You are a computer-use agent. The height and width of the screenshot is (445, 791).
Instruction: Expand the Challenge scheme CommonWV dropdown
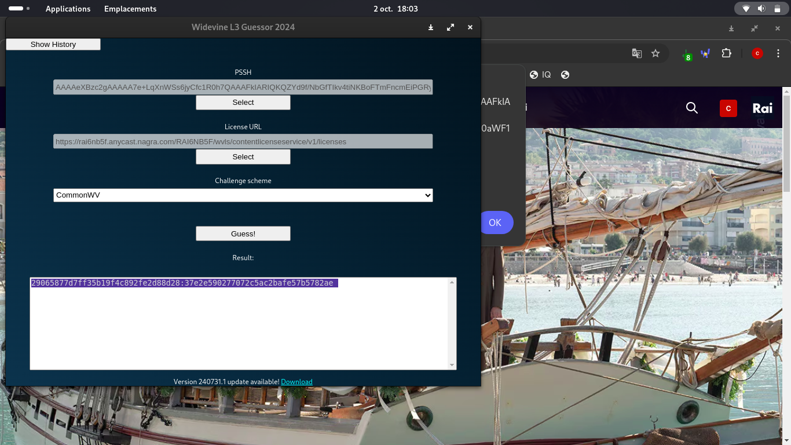point(243,195)
